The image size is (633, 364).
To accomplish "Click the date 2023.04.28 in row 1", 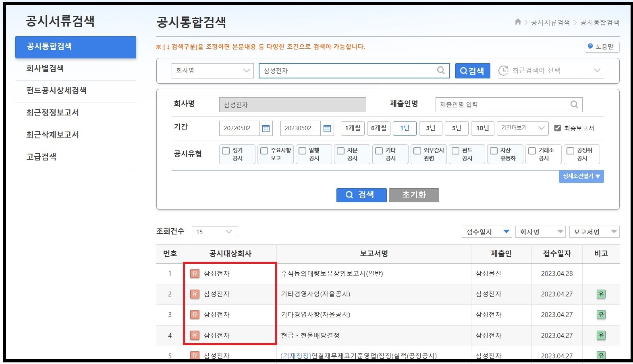I will (557, 274).
